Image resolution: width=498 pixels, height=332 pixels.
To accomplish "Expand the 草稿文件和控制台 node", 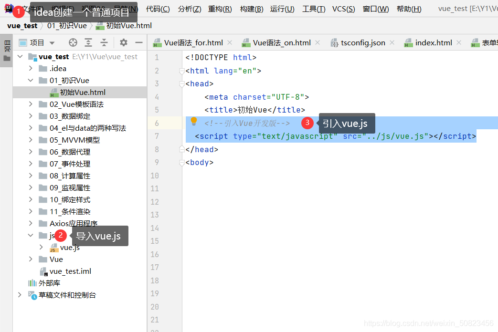I will [20, 295].
